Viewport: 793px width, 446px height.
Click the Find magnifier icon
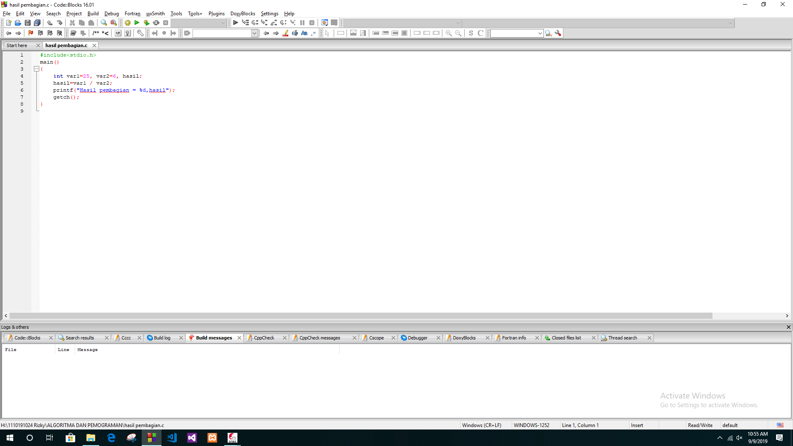[104, 23]
